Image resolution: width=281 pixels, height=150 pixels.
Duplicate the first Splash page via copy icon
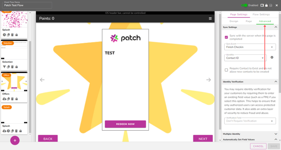[x=8, y=35]
